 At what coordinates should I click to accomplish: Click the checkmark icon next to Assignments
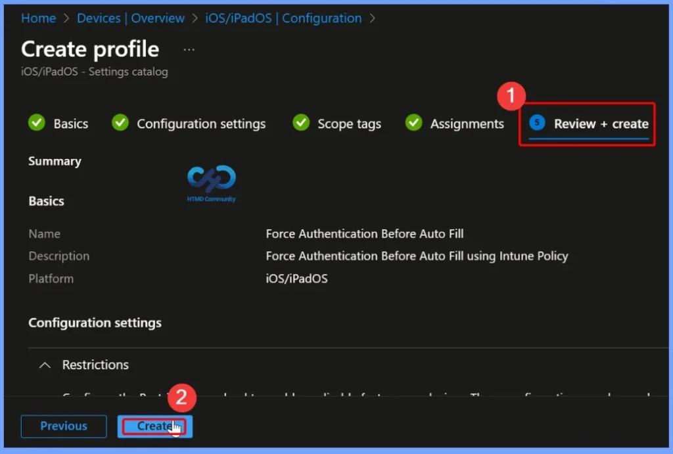[413, 123]
